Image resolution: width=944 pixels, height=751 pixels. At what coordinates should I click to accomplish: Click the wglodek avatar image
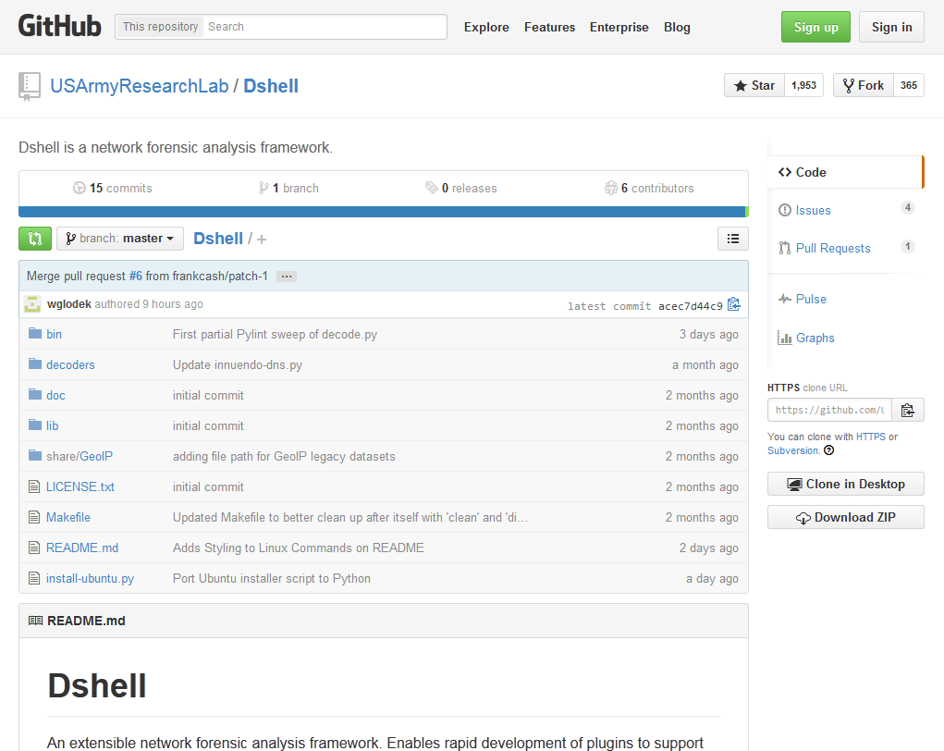pos(32,304)
